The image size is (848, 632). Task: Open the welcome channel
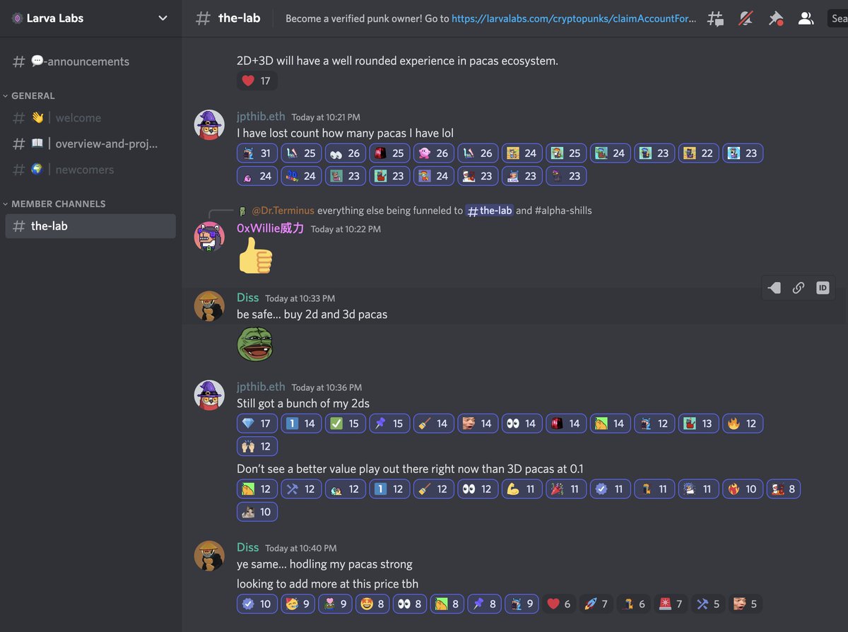click(x=90, y=118)
